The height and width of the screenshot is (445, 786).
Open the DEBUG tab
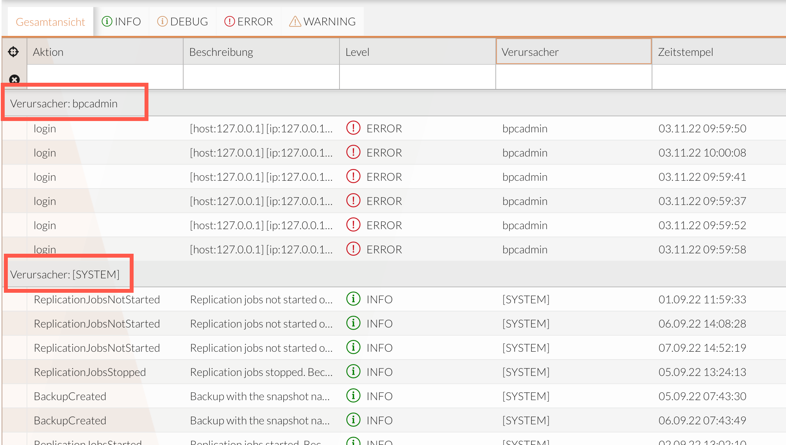pos(182,21)
